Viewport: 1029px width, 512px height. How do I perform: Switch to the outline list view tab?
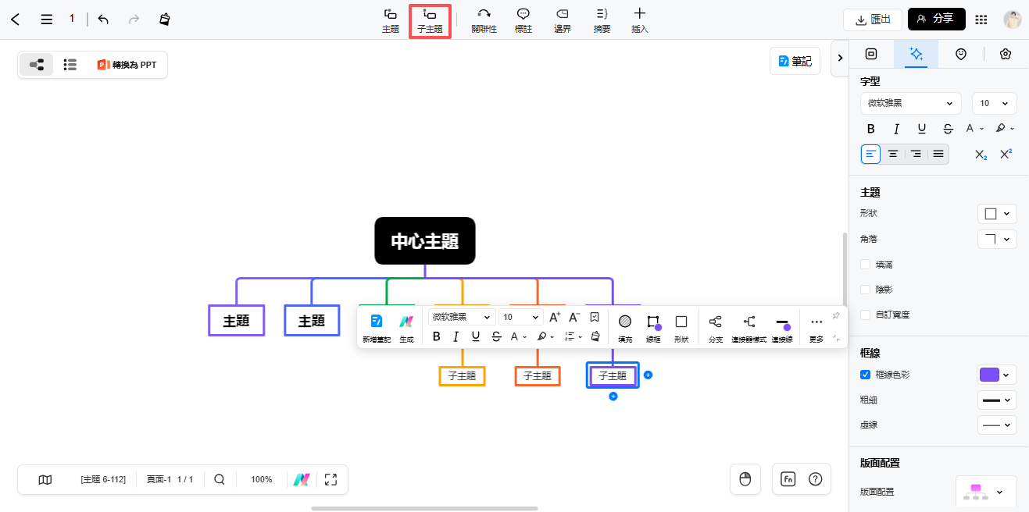[70, 64]
